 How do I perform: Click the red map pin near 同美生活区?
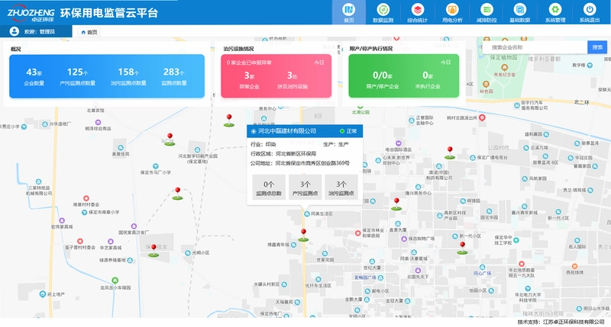[x=303, y=235]
